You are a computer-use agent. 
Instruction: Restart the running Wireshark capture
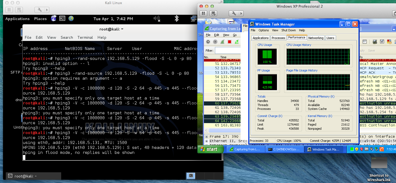236,42
